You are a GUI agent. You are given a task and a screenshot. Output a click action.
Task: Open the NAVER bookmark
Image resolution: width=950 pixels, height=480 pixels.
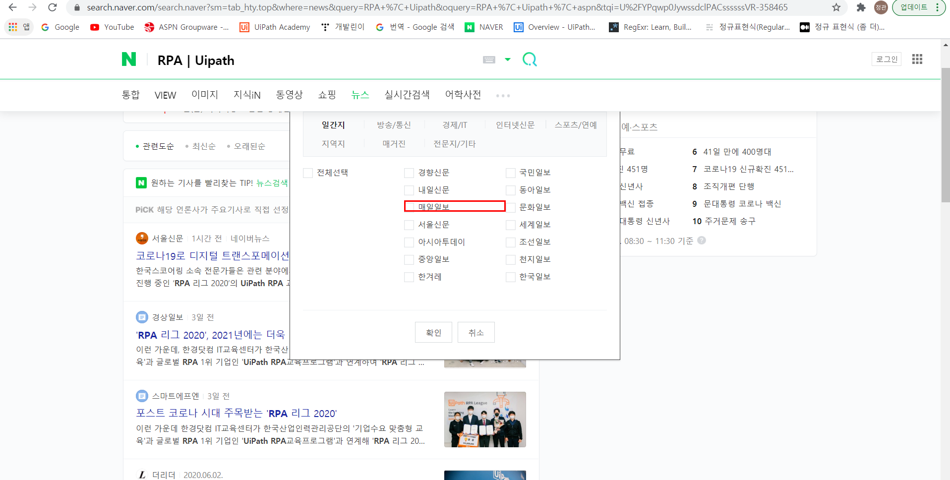(484, 27)
